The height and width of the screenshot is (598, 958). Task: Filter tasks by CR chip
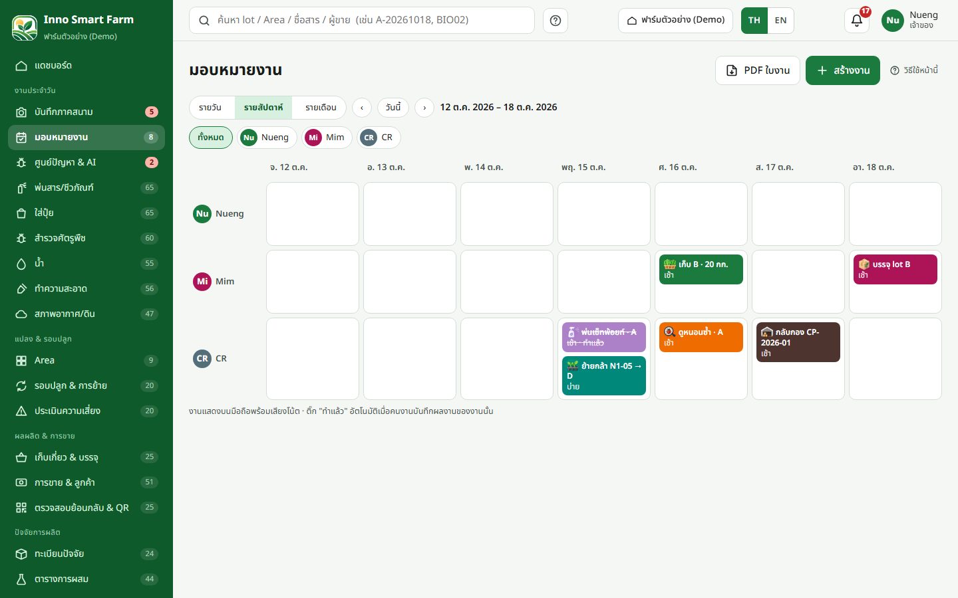(x=379, y=138)
